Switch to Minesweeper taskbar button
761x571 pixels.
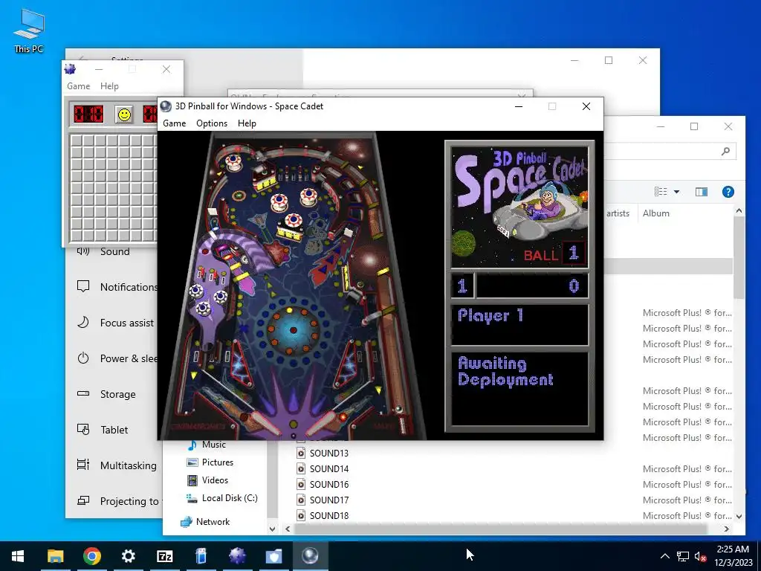point(237,556)
